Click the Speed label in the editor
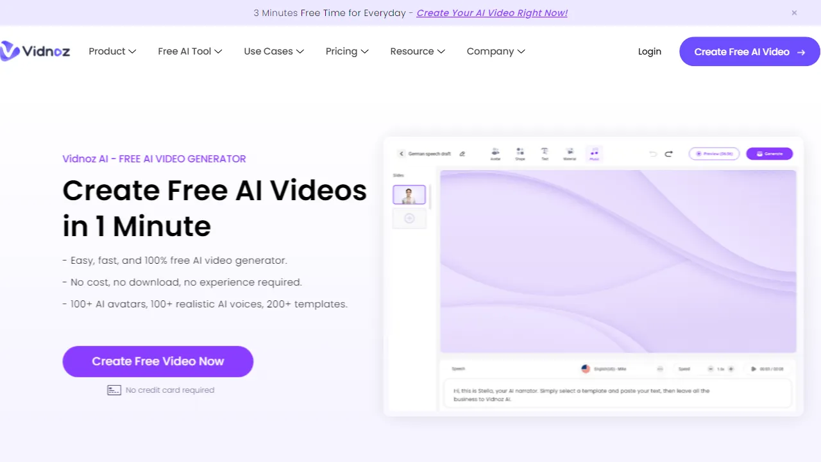Viewport: 821px width, 462px height. (684, 369)
